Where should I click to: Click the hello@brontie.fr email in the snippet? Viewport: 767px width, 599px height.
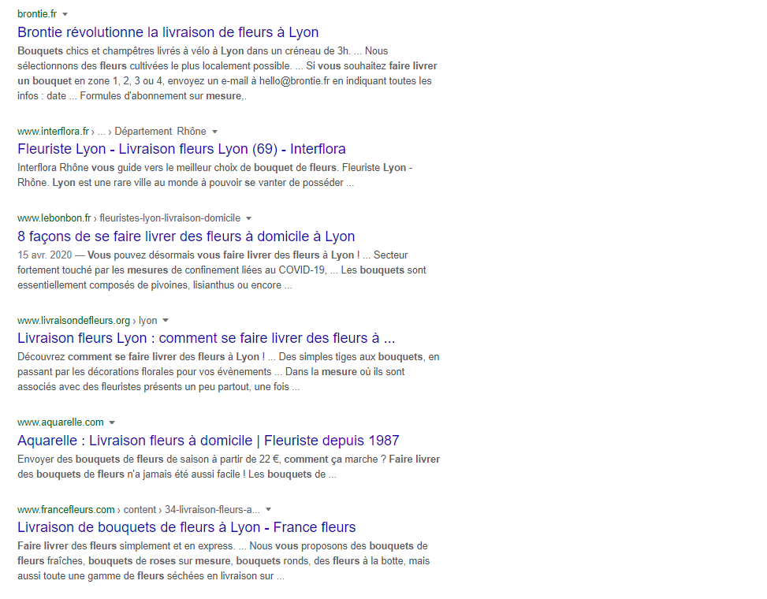[295, 80]
